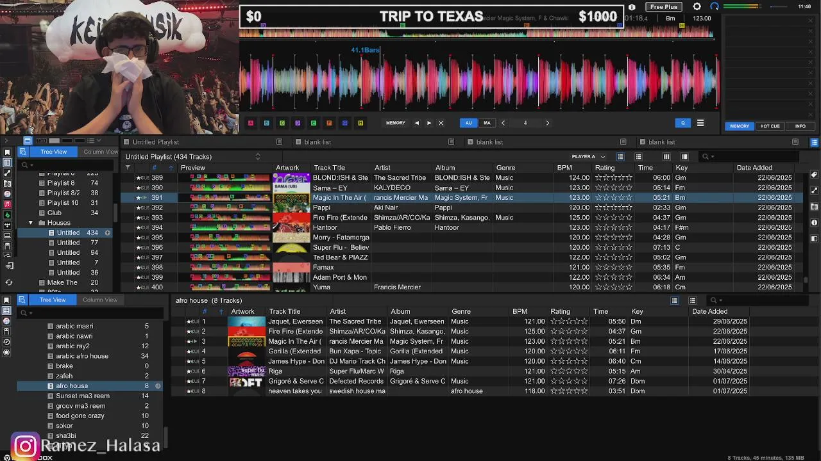Toggle the Q quantize button

[682, 123]
